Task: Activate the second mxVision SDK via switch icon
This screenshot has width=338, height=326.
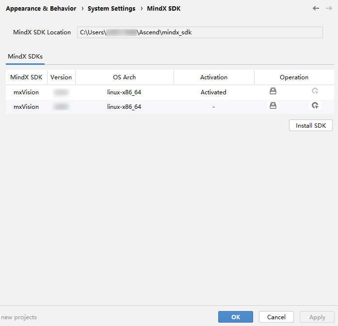Action: click(x=315, y=105)
